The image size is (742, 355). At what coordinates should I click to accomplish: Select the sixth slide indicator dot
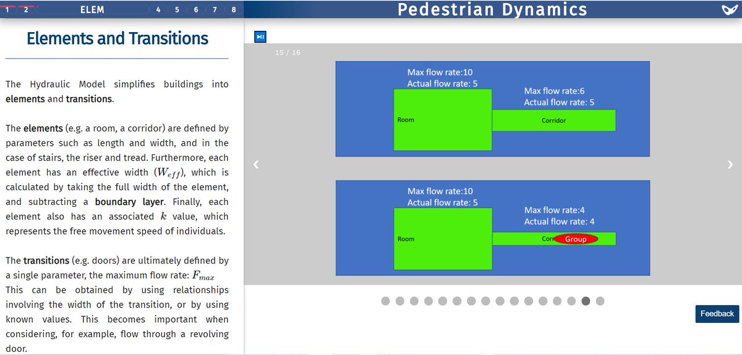point(457,301)
